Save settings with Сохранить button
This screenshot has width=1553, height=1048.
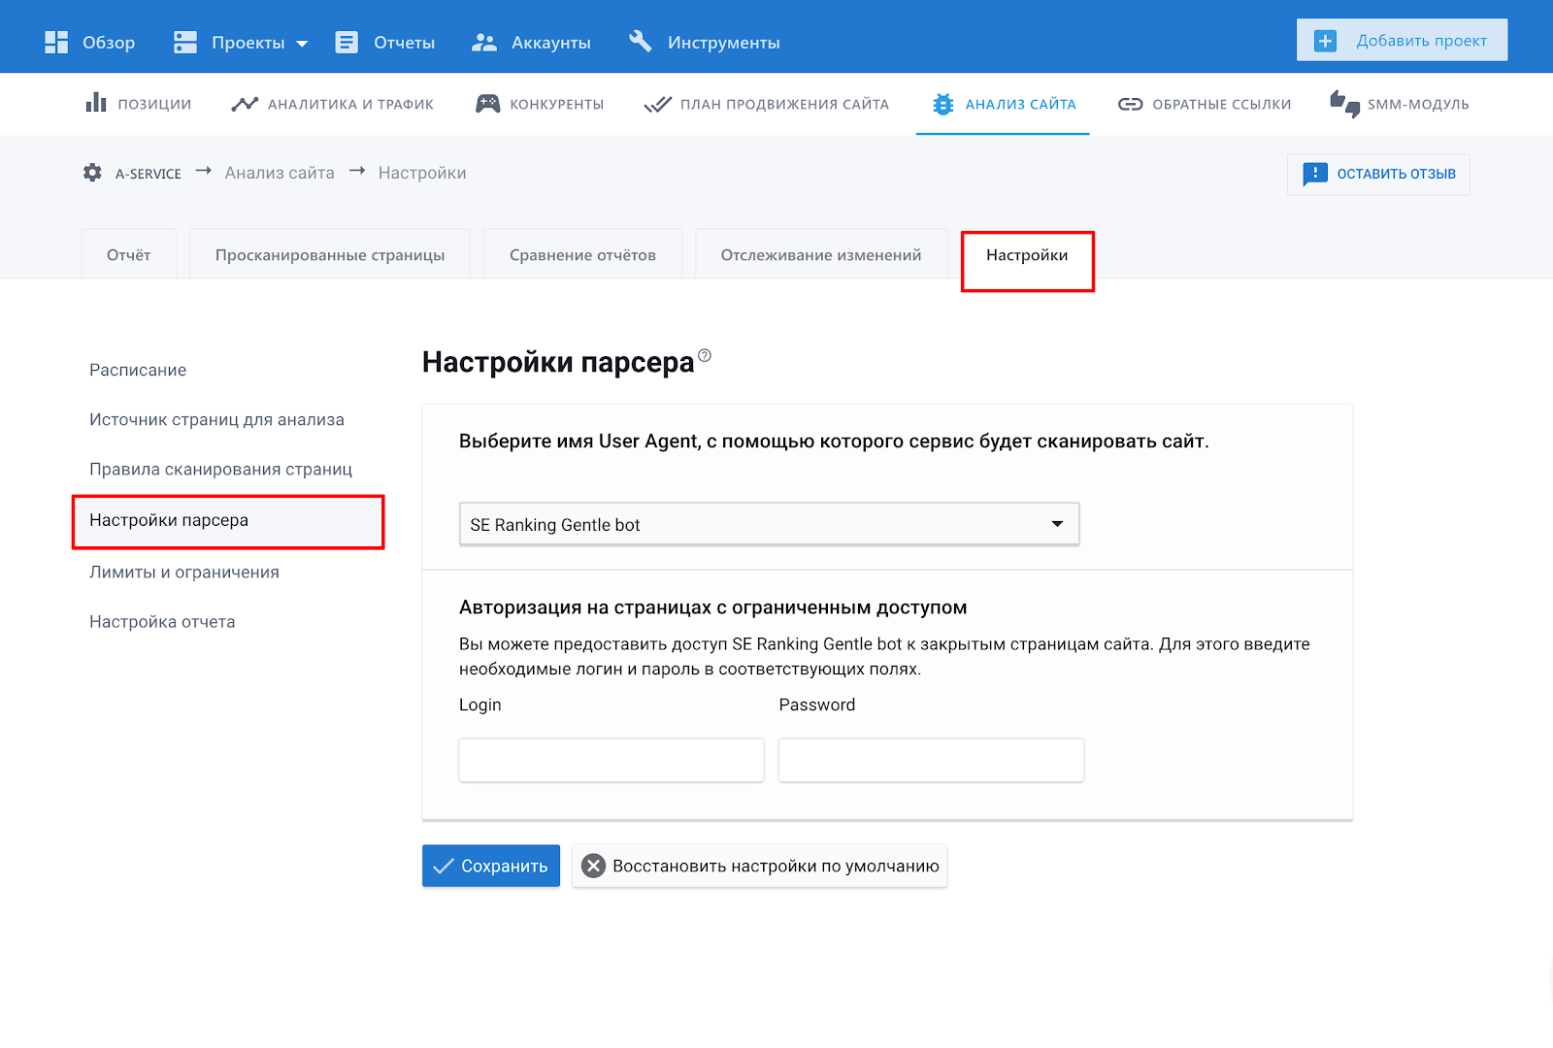point(491,866)
